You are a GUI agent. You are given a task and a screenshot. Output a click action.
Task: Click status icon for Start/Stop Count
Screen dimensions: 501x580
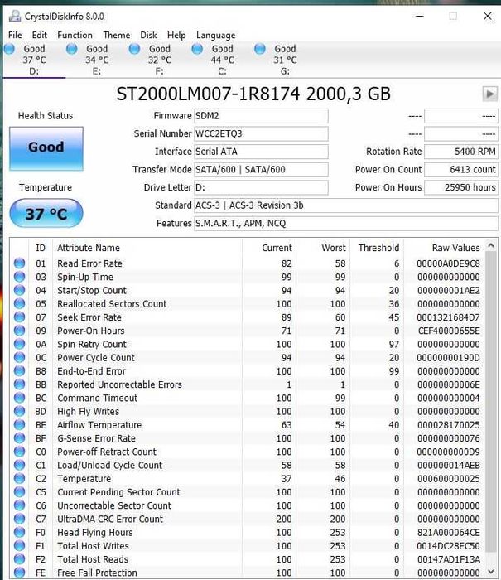pyautogui.click(x=19, y=290)
